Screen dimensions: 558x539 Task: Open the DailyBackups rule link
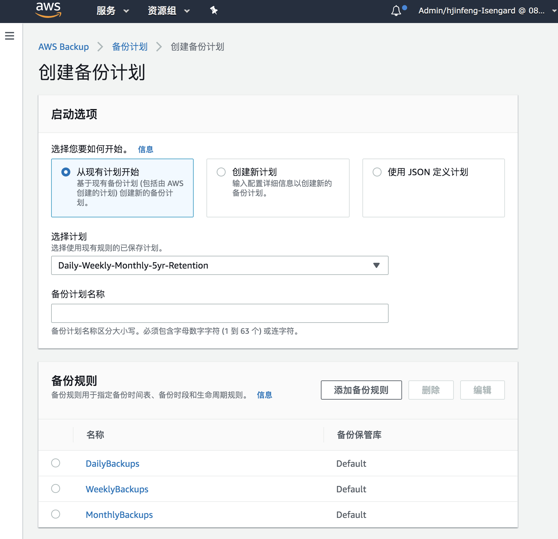click(x=112, y=464)
